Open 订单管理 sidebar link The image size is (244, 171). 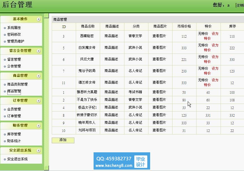point(14,116)
